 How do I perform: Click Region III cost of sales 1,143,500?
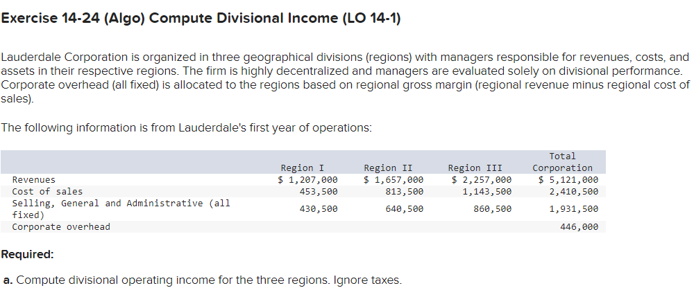pyautogui.click(x=487, y=191)
